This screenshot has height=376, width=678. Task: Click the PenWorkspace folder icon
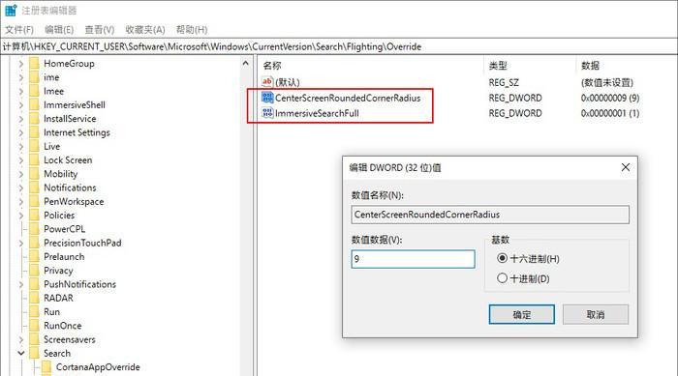tap(35, 202)
